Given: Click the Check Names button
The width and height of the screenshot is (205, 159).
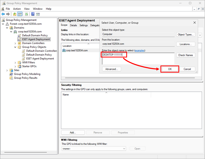Looking at the screenshot, I should click(186, 55).
